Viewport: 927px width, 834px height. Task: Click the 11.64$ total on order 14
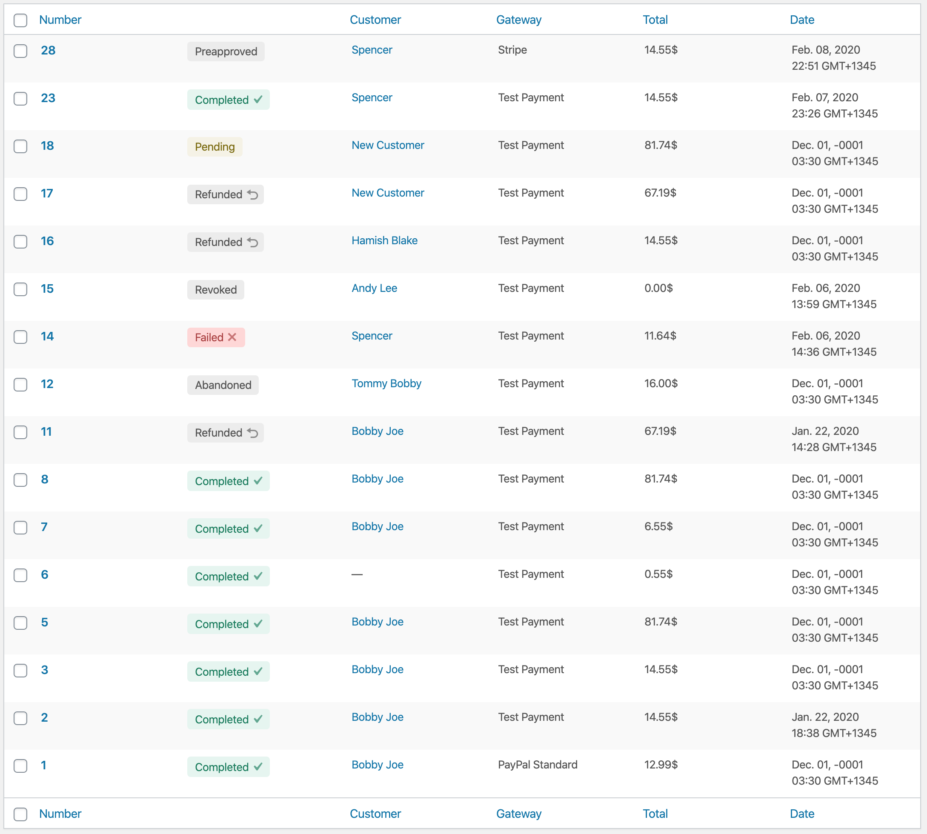click(x=660, y=336)
